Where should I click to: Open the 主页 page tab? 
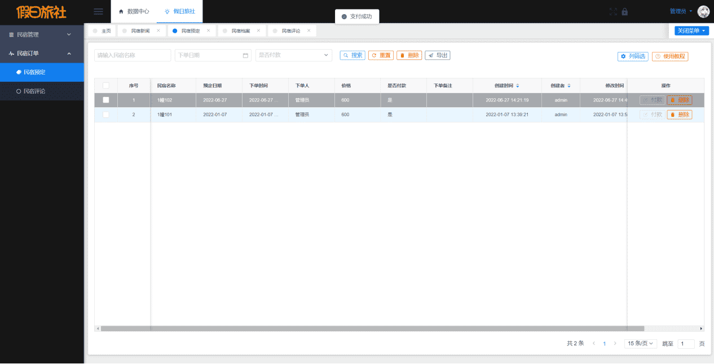click(x=103, y=30)
